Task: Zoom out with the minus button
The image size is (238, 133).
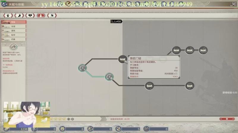Action: click(69, 119)
